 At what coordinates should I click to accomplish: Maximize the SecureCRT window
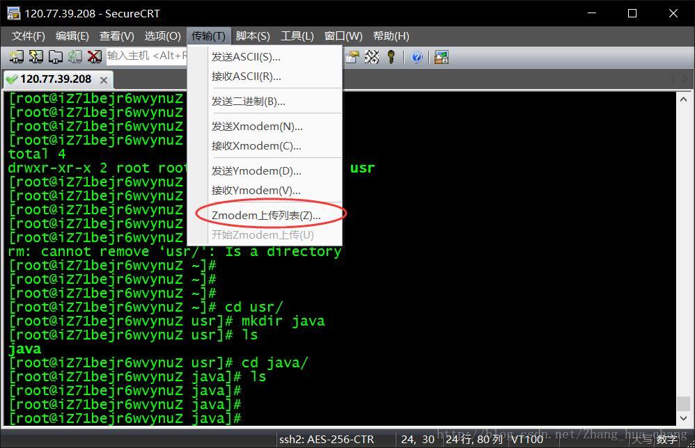tap(632, 13)
